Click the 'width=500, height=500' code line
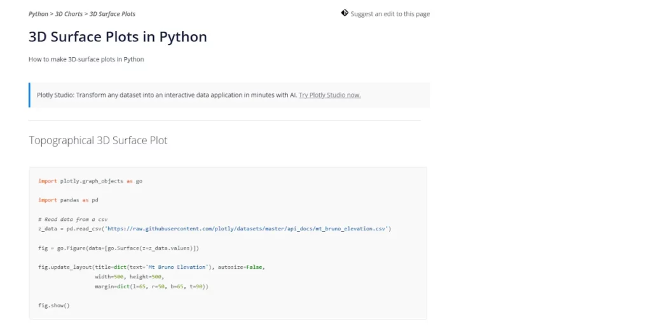Screen dimensions: 651x336 pos(129,277)
